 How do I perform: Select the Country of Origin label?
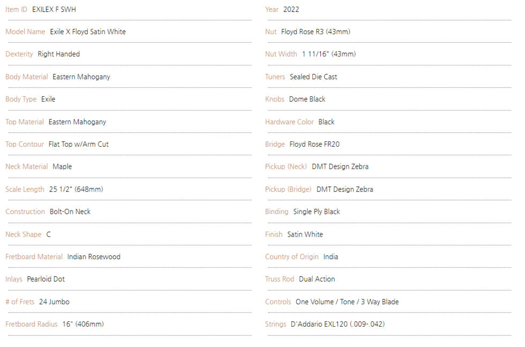click(x=291, y=257)
